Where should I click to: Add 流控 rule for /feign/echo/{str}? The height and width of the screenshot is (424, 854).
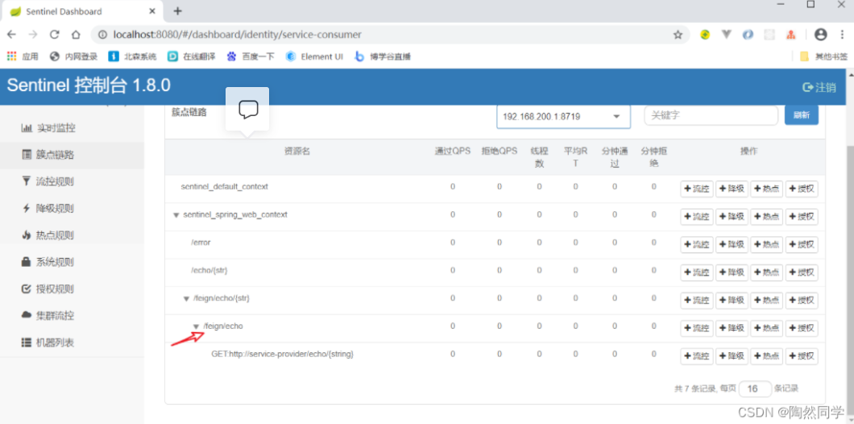pos(697,301)
